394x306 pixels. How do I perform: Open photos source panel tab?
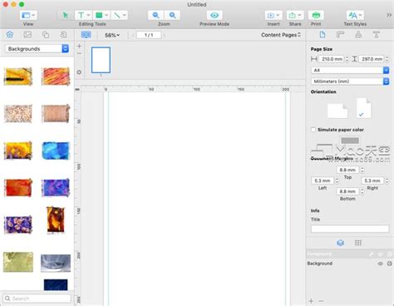27,35
